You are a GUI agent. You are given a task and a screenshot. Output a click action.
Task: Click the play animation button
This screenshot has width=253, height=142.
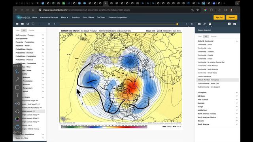coord(33,24)
